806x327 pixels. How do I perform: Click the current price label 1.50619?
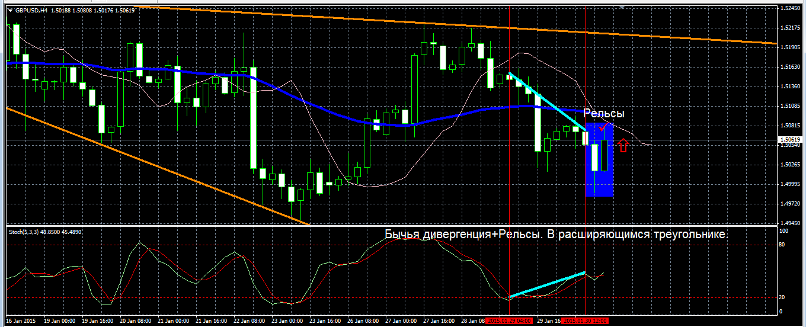(x=791, y=140)
